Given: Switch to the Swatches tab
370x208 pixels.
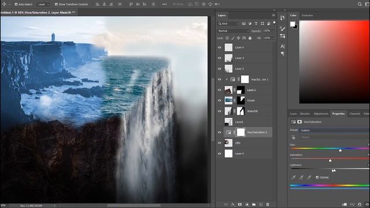Looking at the screenshot, I should click(x=307, y=16).
